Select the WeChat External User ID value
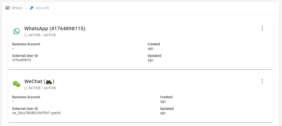 point(36,113)
